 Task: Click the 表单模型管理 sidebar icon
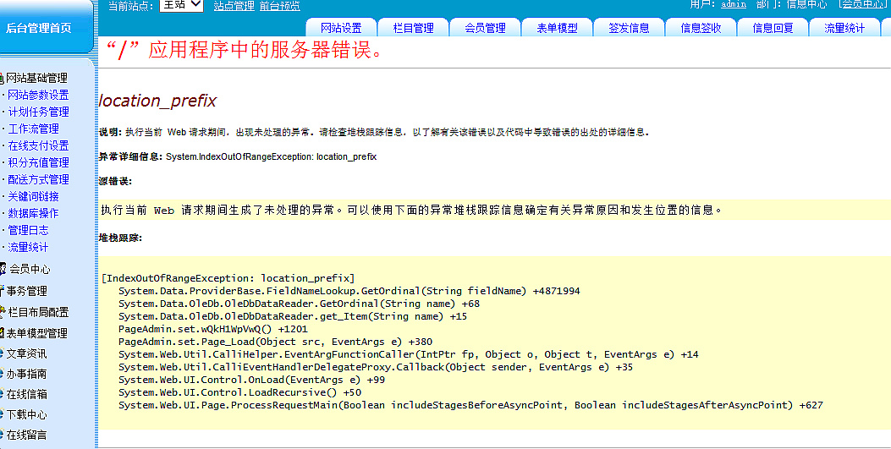pos(3,333)
